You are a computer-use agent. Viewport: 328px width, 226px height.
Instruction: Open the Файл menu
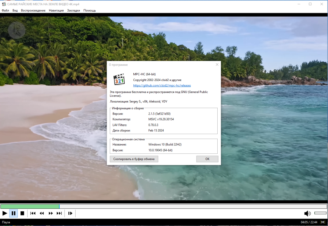[5, 11]
